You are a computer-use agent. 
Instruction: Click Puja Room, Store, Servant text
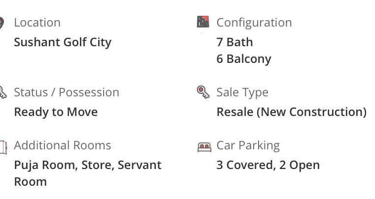coord(87,165)
